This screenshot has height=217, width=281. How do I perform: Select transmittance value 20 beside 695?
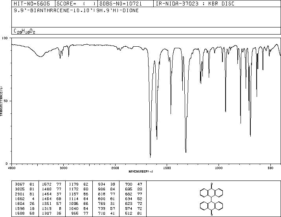[140, 189]
